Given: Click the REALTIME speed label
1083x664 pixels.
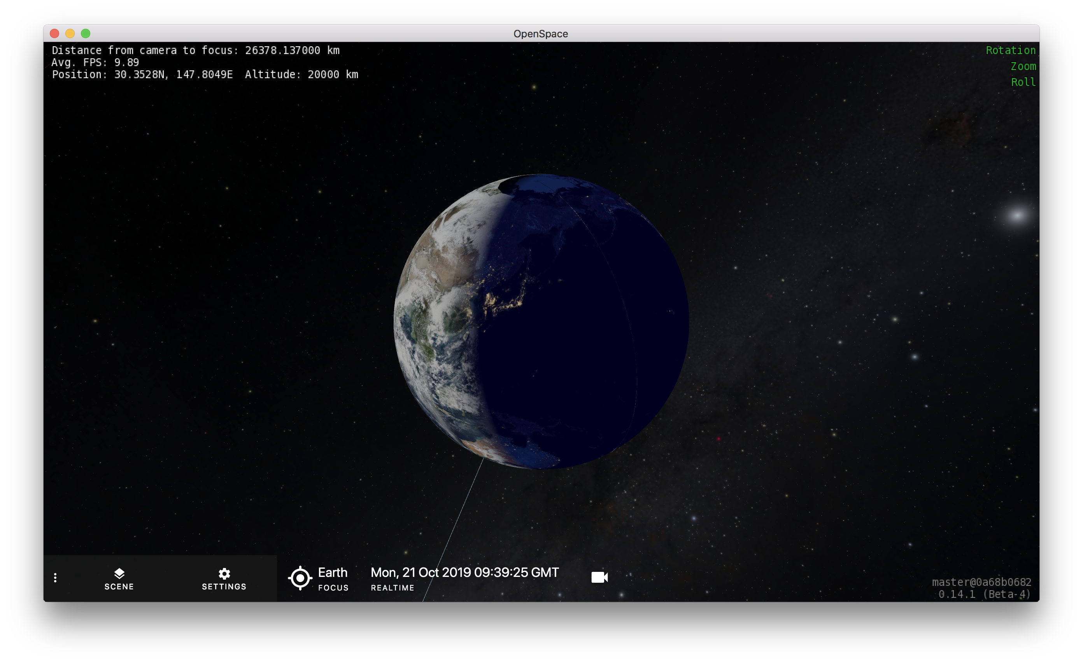Looking at the screenshot, I should 393,587.
